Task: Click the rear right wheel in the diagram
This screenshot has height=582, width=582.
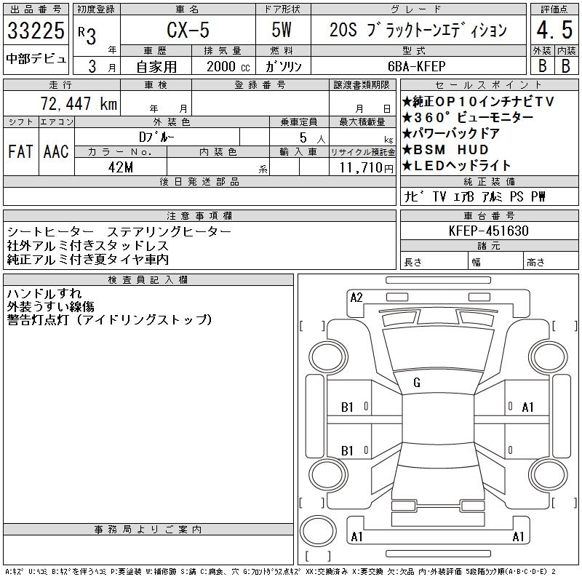Action: [x=548, y=474]
